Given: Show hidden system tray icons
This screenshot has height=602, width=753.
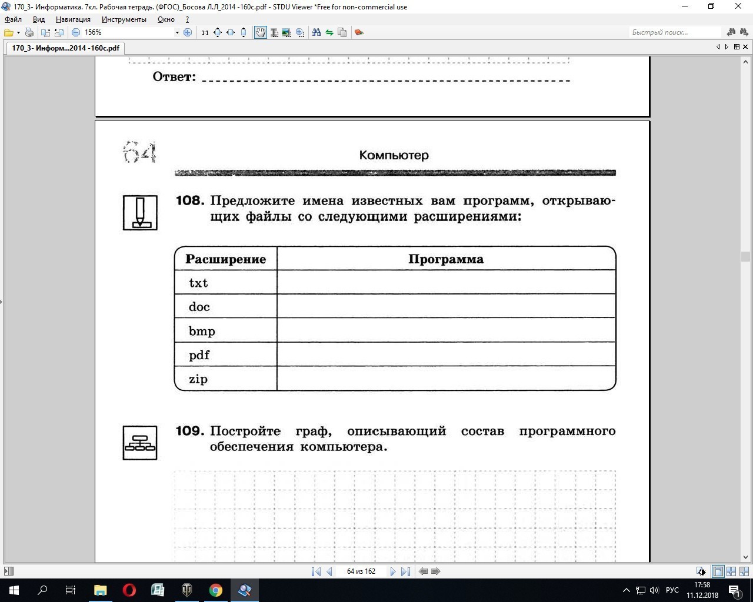Looking at the screenshot, I should (x=626, y=590).
